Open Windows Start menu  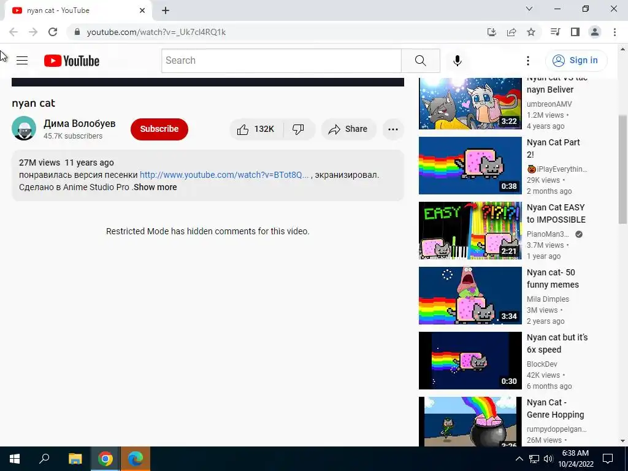pos(15,459)
